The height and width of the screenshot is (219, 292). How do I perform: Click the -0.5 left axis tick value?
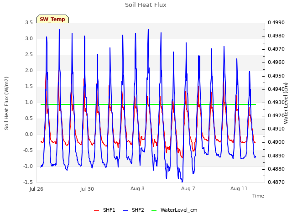click(x=28, y=150)
